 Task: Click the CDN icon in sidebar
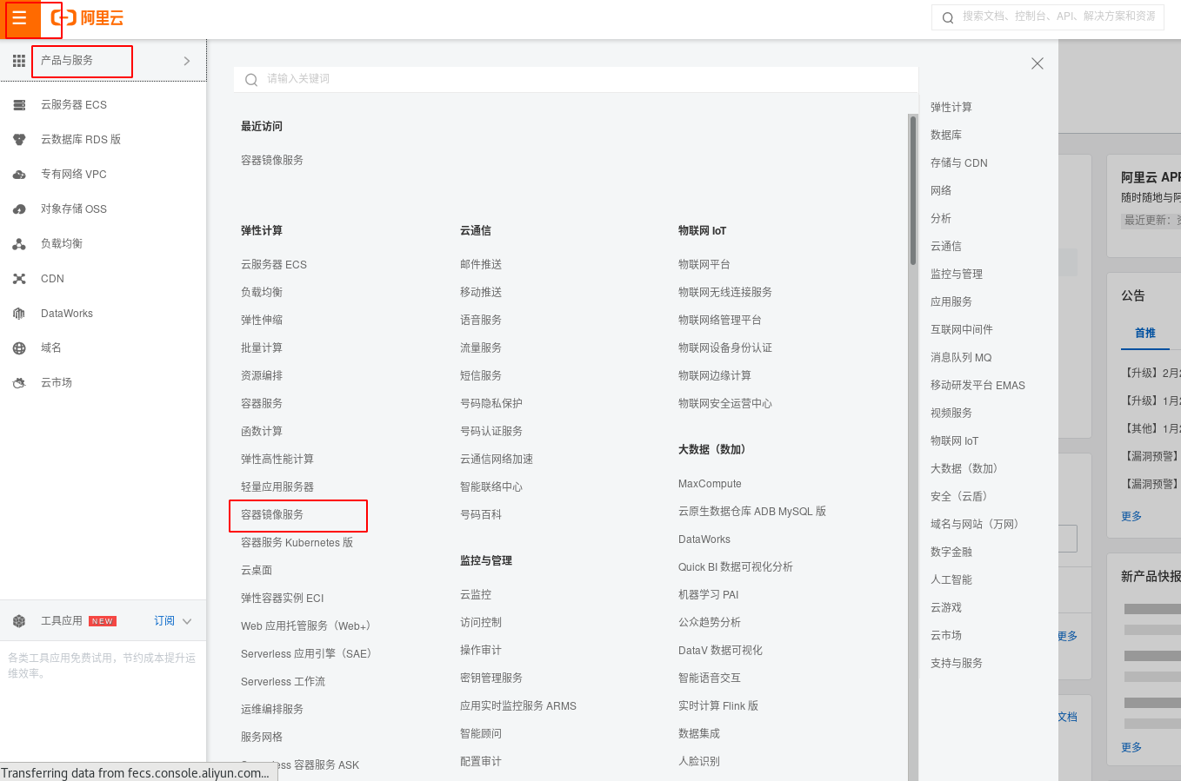(19, 279)
